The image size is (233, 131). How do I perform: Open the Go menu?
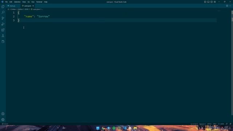click(x=28, y=2)
